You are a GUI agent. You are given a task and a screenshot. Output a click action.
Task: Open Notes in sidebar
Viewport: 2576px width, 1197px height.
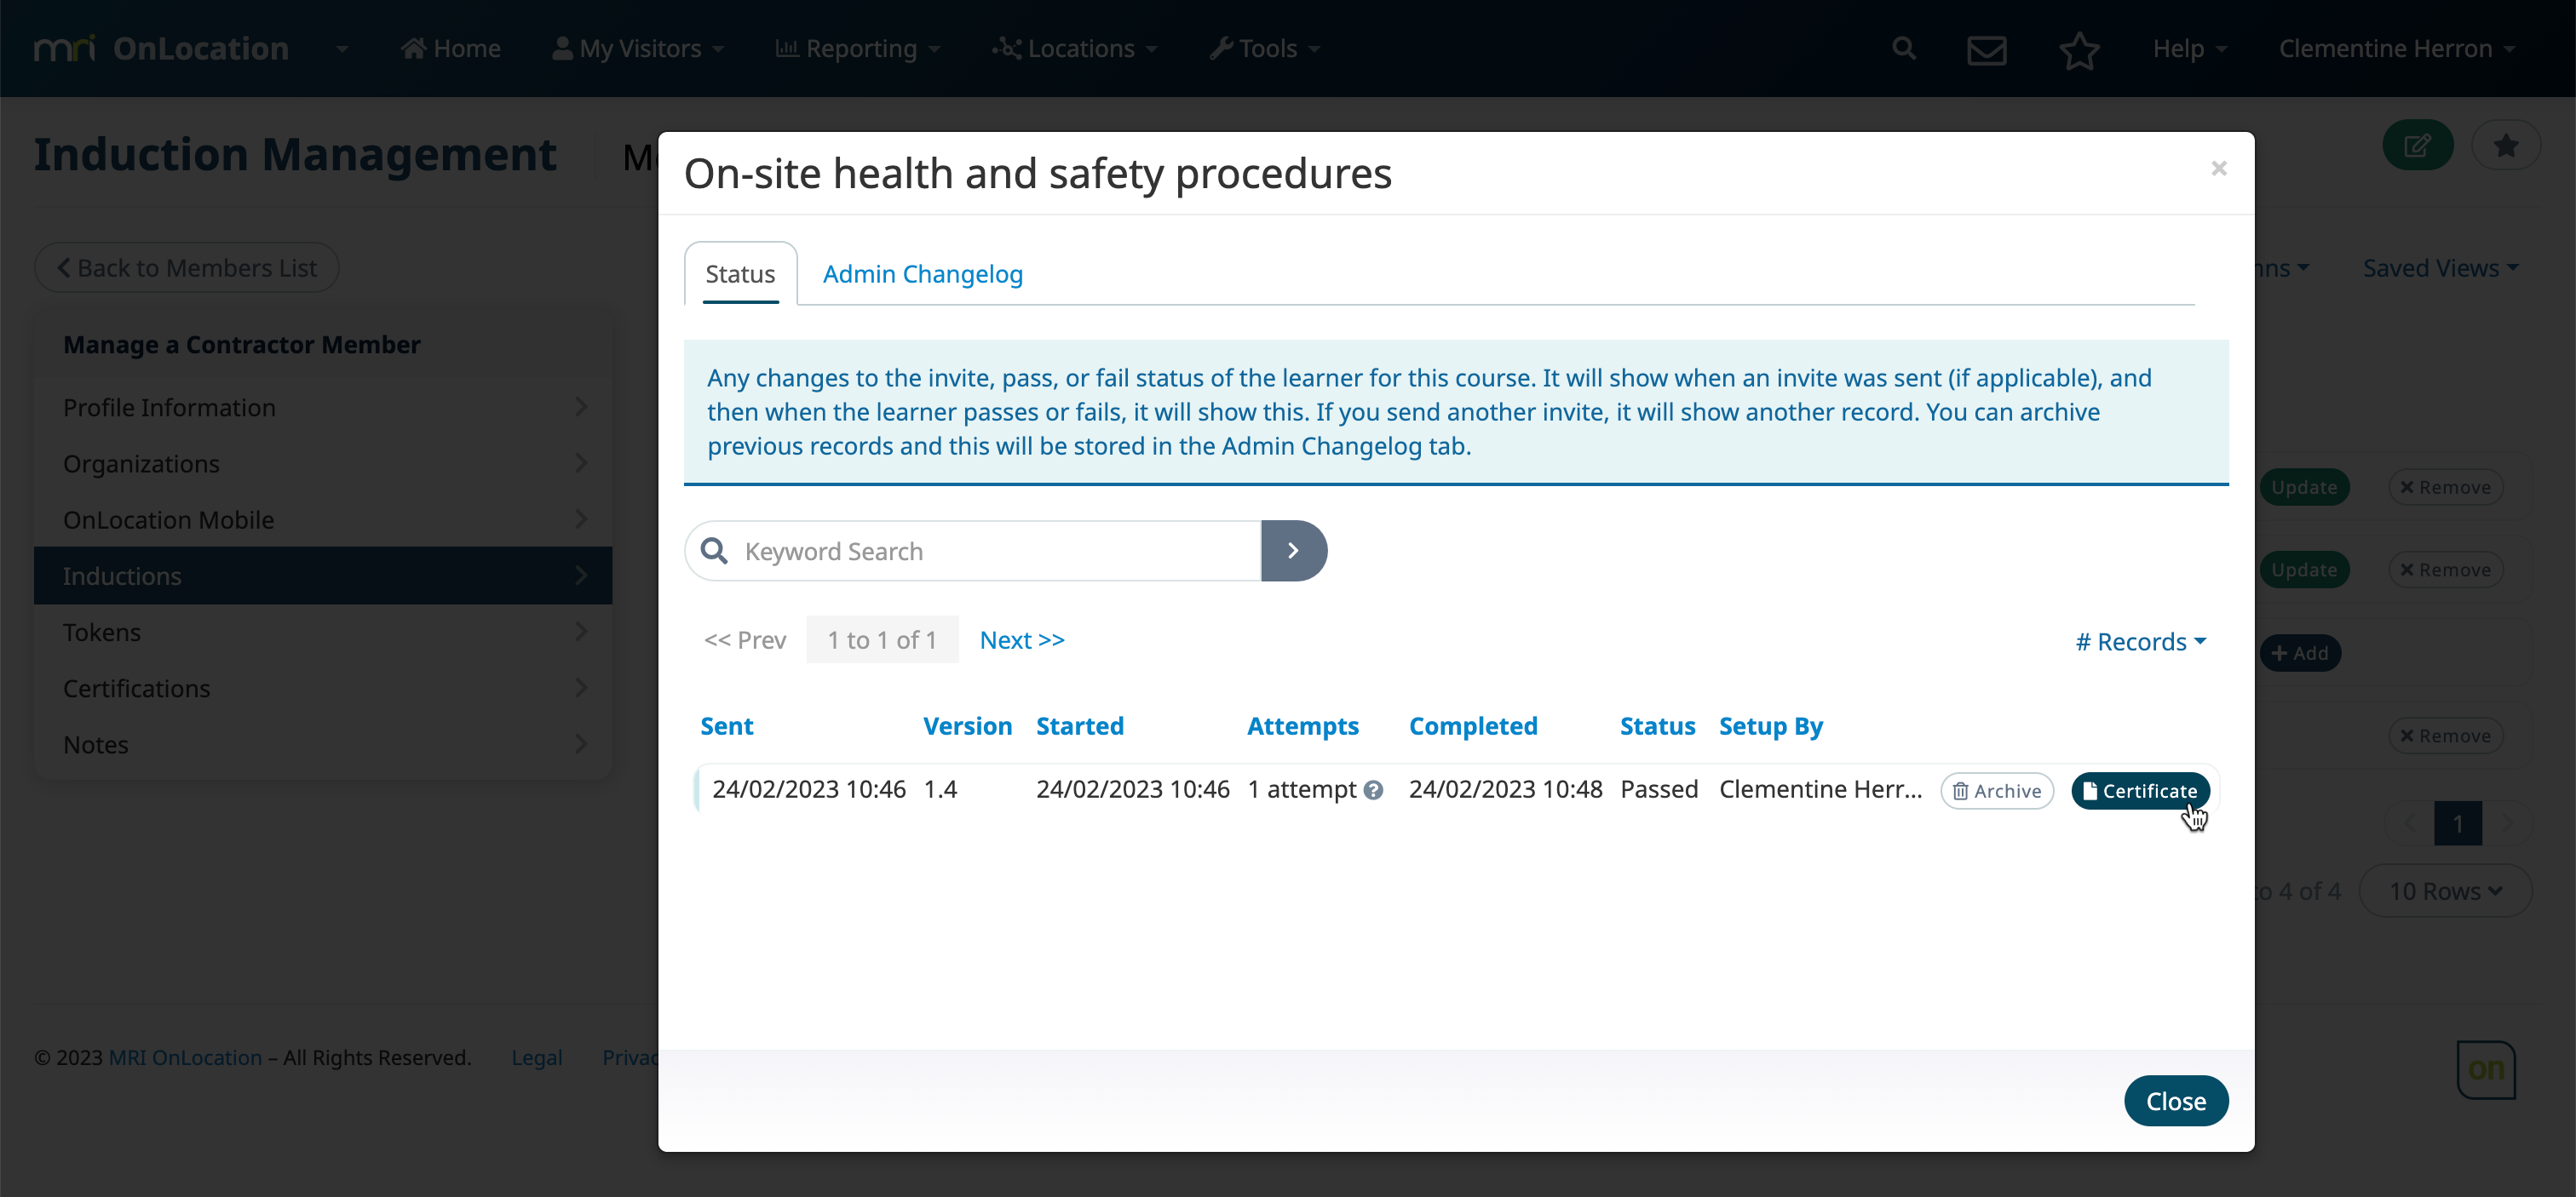(x=323, y=744)
